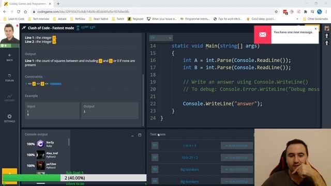Open the Regexper bookmark
Image resolution: width=331 pixels, height=186 pixels.
tap(136, 19)
